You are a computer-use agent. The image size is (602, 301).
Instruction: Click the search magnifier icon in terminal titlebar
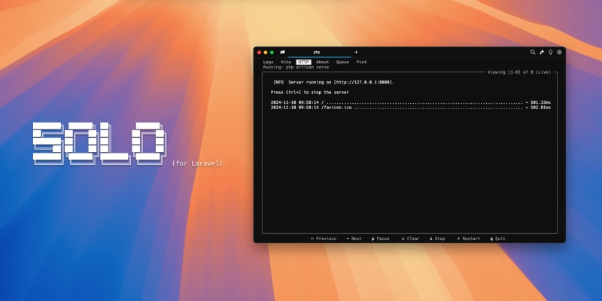(533, 52)
